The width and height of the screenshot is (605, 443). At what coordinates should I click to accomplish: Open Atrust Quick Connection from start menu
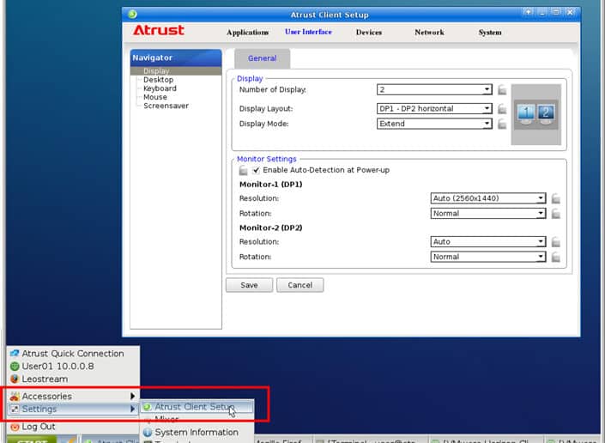coord(73,354)
